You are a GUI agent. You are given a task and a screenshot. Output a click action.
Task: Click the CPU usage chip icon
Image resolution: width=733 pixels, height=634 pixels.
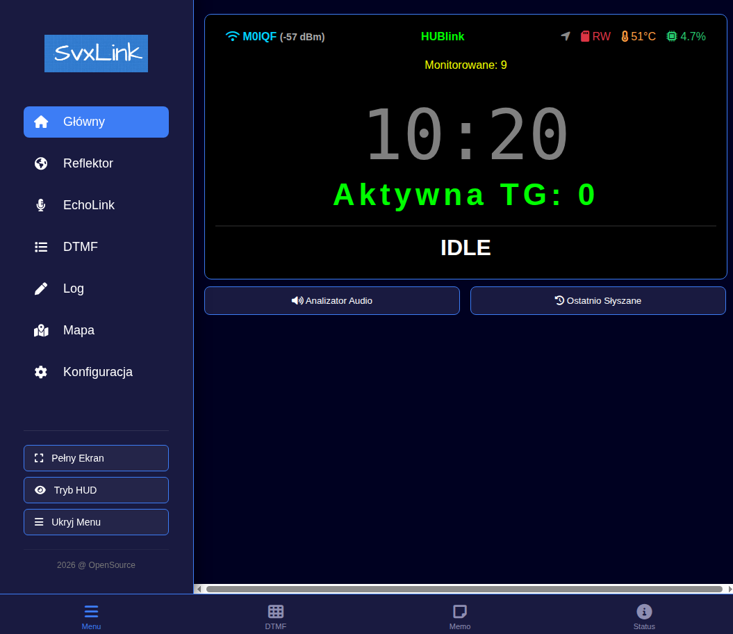coord(671,36)
